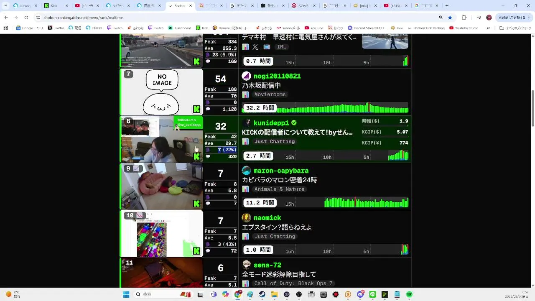Open the Chrome profile avatar
The height and width of the screenshot is (301, 535).
(x=489, y=18)
